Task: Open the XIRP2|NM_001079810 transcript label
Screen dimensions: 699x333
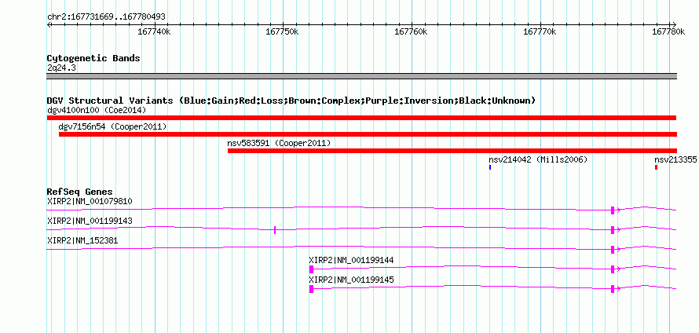Action: point(90,201)
